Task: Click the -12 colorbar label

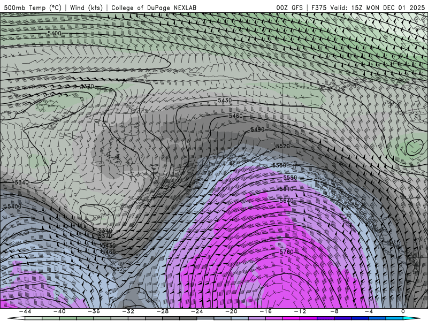Action: point(300,311)
